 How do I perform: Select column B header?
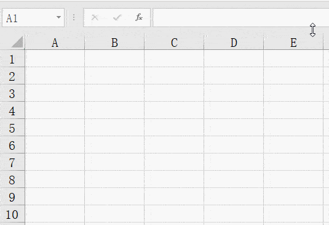tap(114, 43)
